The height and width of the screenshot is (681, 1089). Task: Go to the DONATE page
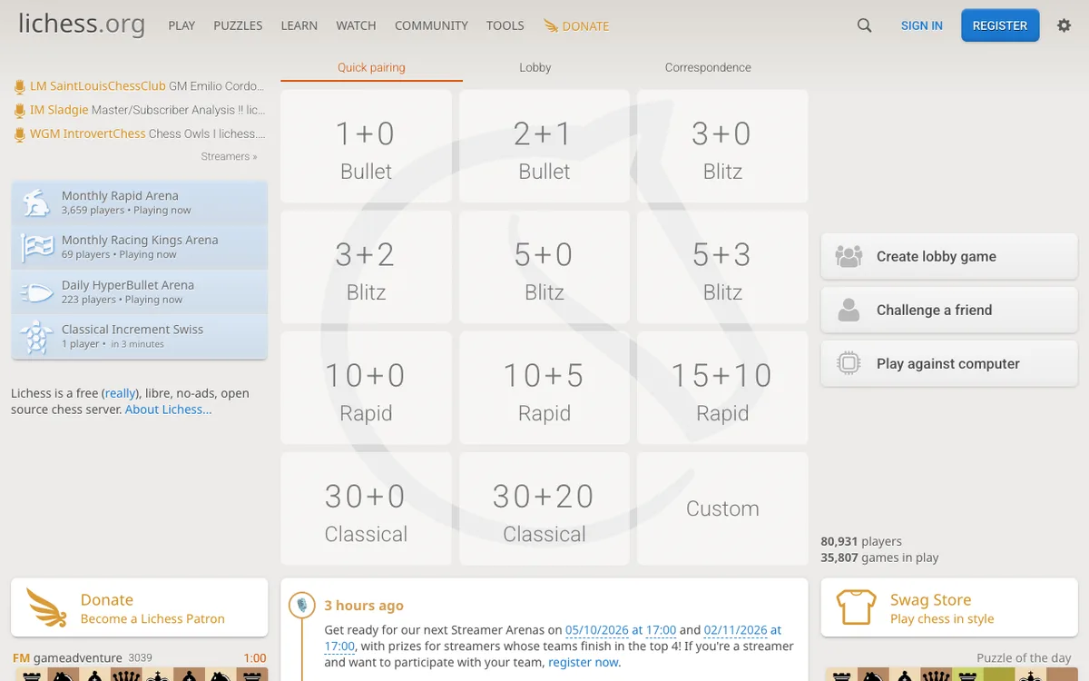click(576, 25)
